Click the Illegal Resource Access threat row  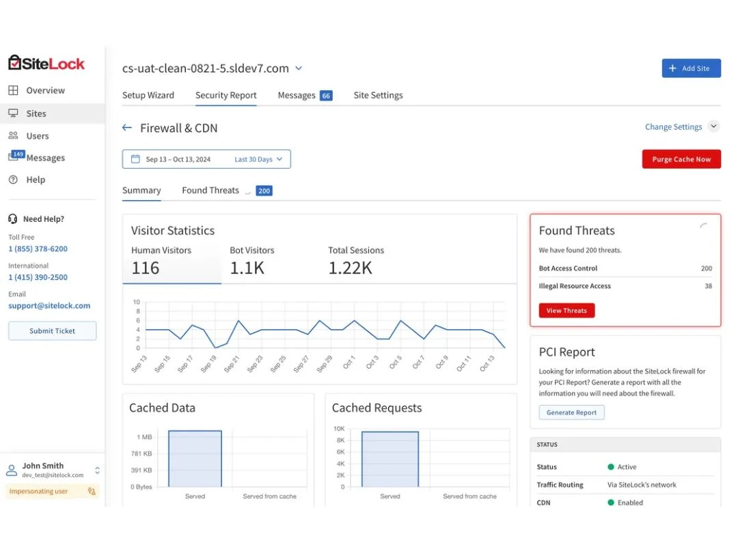(x=625, y=286)
